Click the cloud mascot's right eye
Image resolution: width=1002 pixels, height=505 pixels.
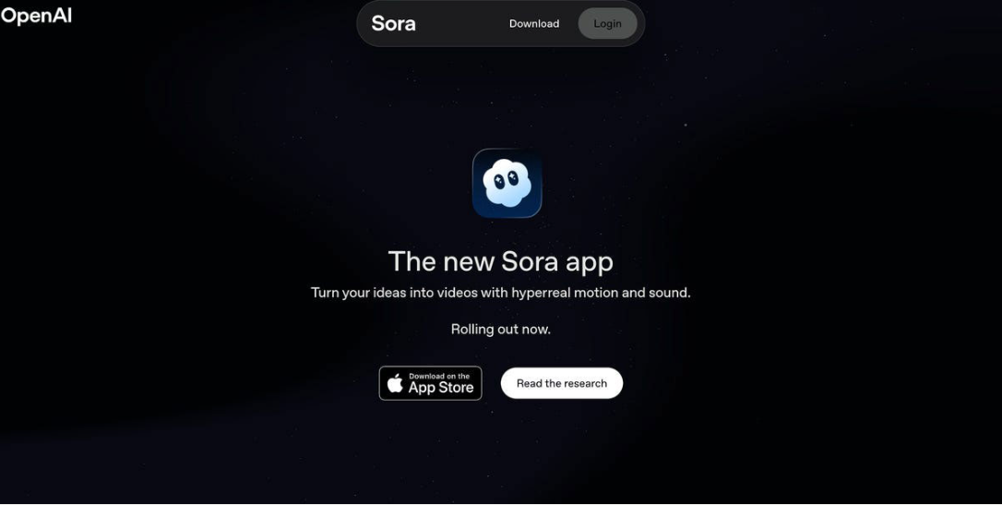coord(513,178)
